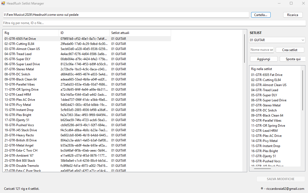The image size is (308, 193).
Task: Click the Filtra rig per nome filter field
Action: pos(154,23)
